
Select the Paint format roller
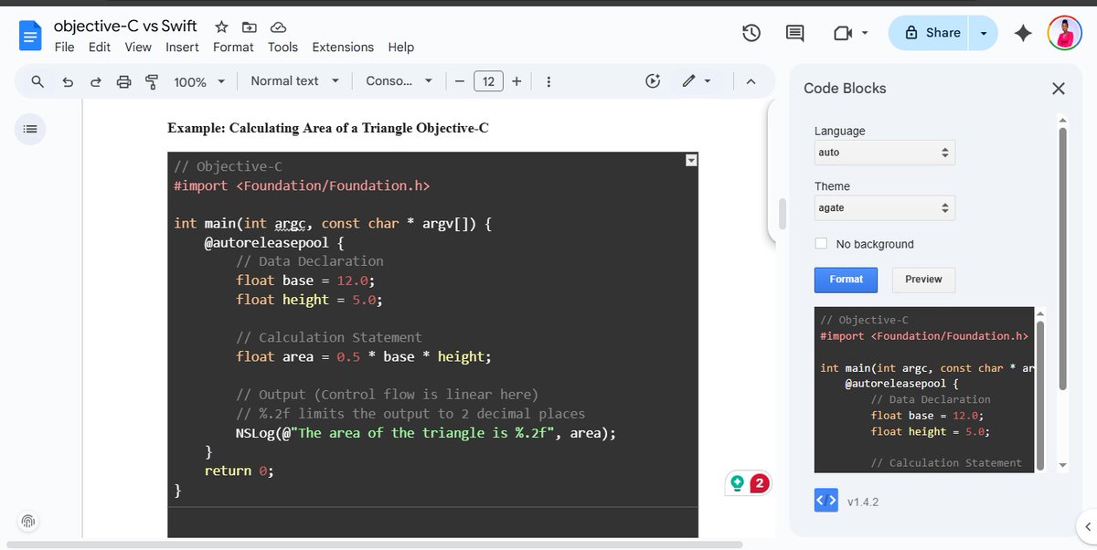(x=152, y=81)
